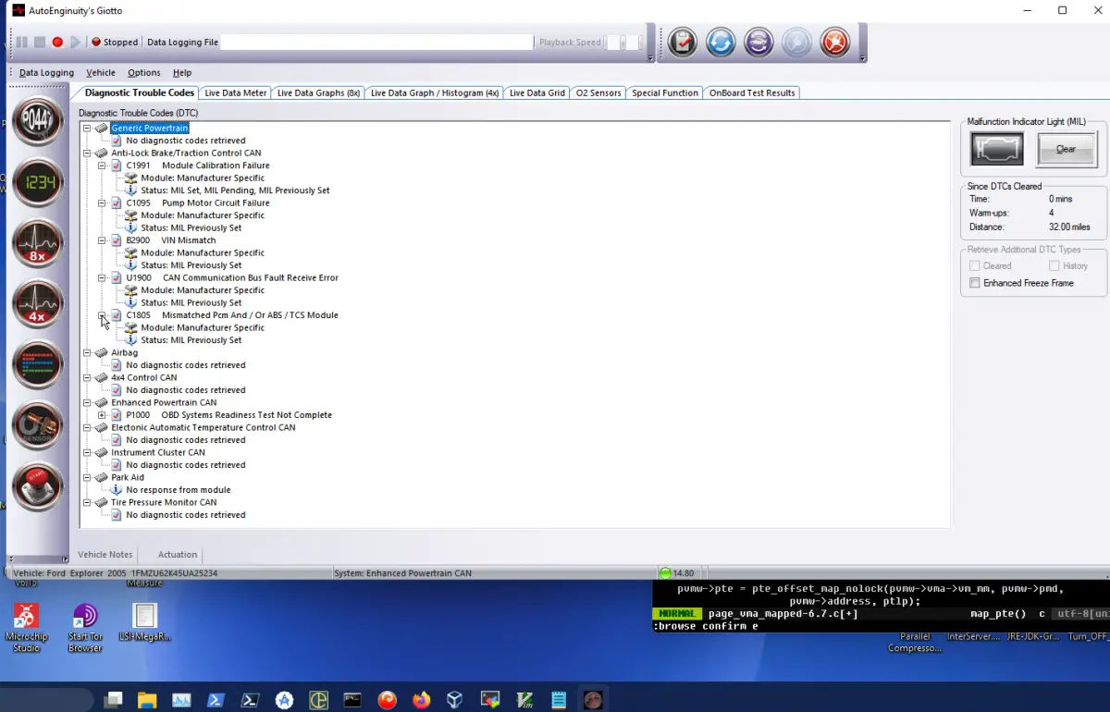Click the Task View taskbar icon
This screenshot has width=1110, height=712.
[114, 700]
